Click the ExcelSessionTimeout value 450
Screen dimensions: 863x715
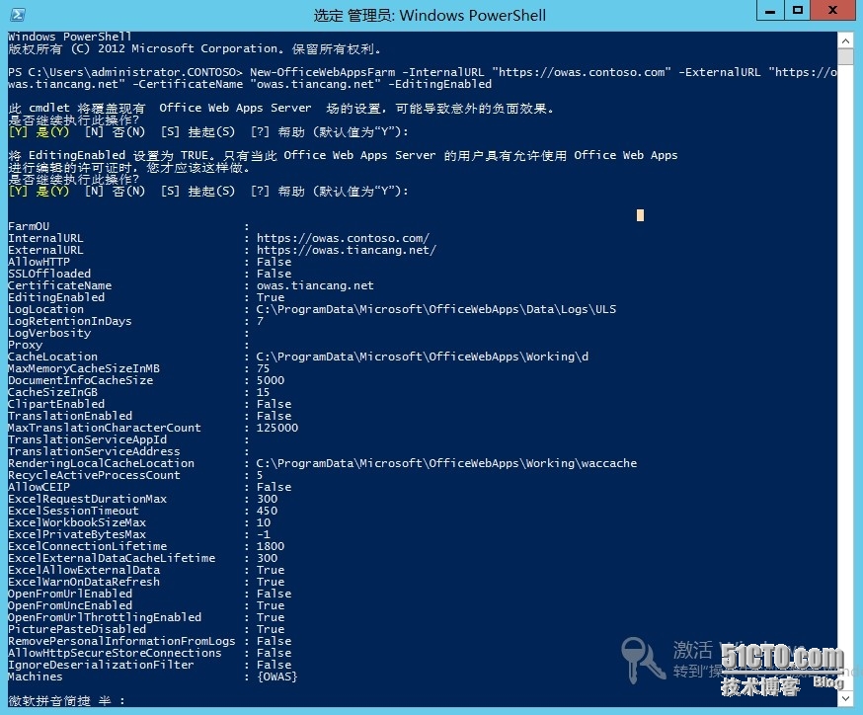(267, 511)
